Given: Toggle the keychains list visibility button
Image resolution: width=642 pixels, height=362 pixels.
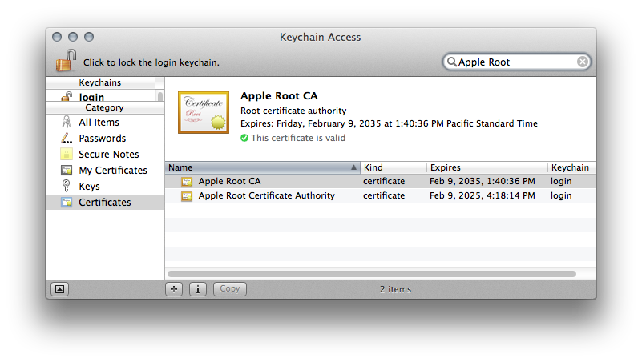Looking at the screenshot, I should [x=59, y=289].
